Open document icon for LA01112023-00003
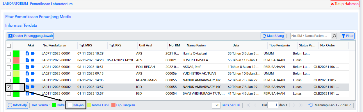This screenshot has width=363, height=112. click(27, 80)
